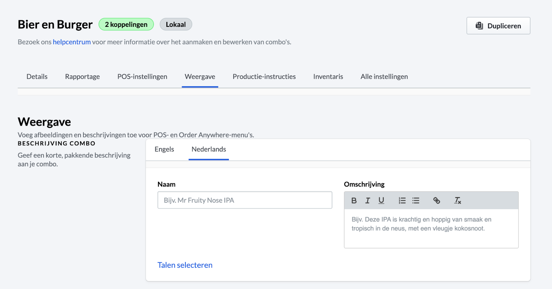Viewport: 552px width, 289px height.
Task: Apply underline formatting in Omschrijving
Action: click(x=381, y=201)
